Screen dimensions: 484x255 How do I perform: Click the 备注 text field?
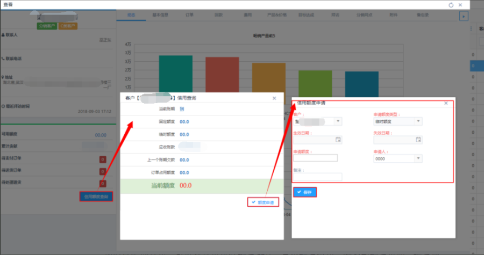317,177
